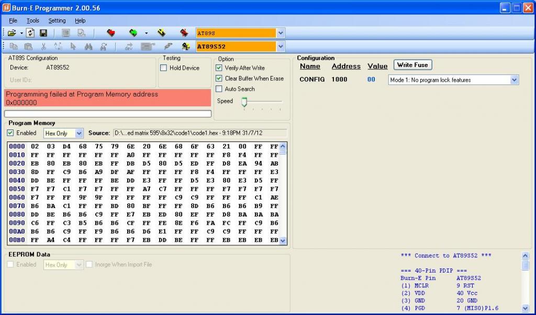Enable the Hold Device checkbox
Image resolution: width=536 pixels, height=315 pixels.
164,68
